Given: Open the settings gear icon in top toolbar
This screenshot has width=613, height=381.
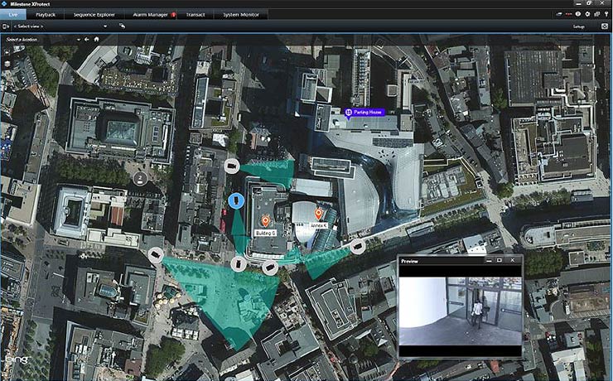Looking at the screenshot, I should click(587, 14).
